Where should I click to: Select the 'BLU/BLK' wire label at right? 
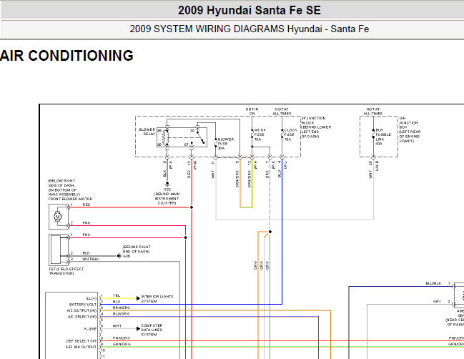(433, 283)
